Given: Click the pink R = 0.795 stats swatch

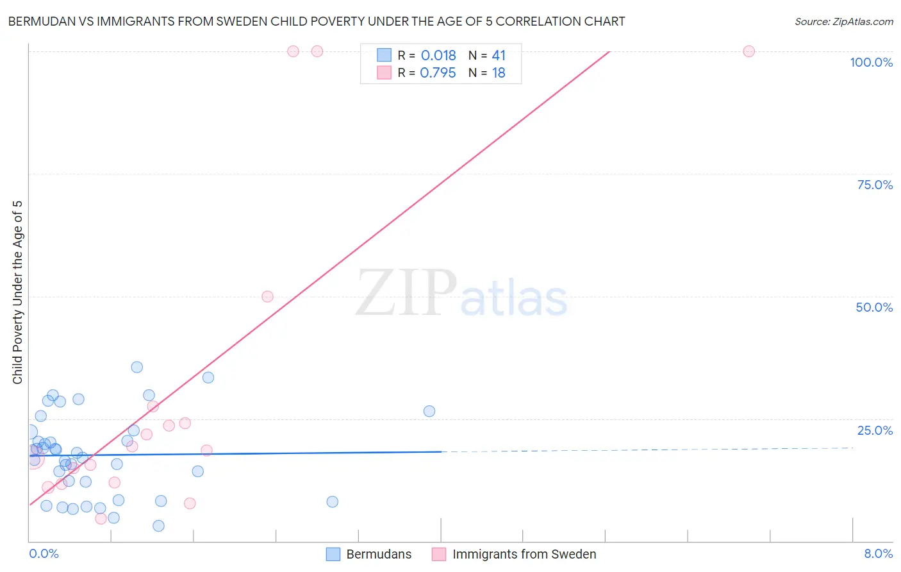Looking at the screenshot, I should [384, 72].
